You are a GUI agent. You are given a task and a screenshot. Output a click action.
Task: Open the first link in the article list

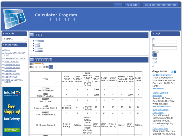tap(39, 41)
